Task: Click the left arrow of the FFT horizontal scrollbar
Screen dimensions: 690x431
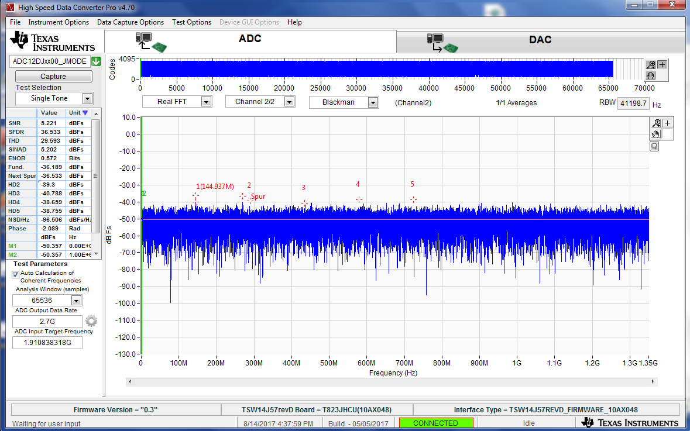Action: [130, 382]
